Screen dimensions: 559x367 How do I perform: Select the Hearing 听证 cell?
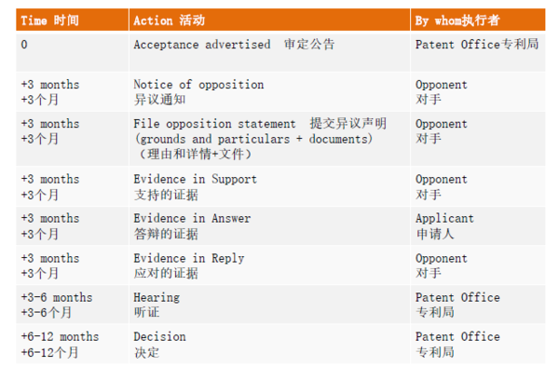tap(269, 305)
